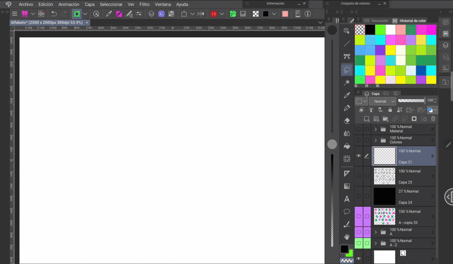The height and width of the screenshot is (264, 453).
Task: Create a new layer folder
Action: [x=386, y=119]
